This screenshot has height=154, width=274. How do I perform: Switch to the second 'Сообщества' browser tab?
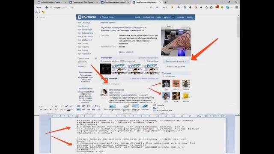pyautogui.click(x=83, y=2)
